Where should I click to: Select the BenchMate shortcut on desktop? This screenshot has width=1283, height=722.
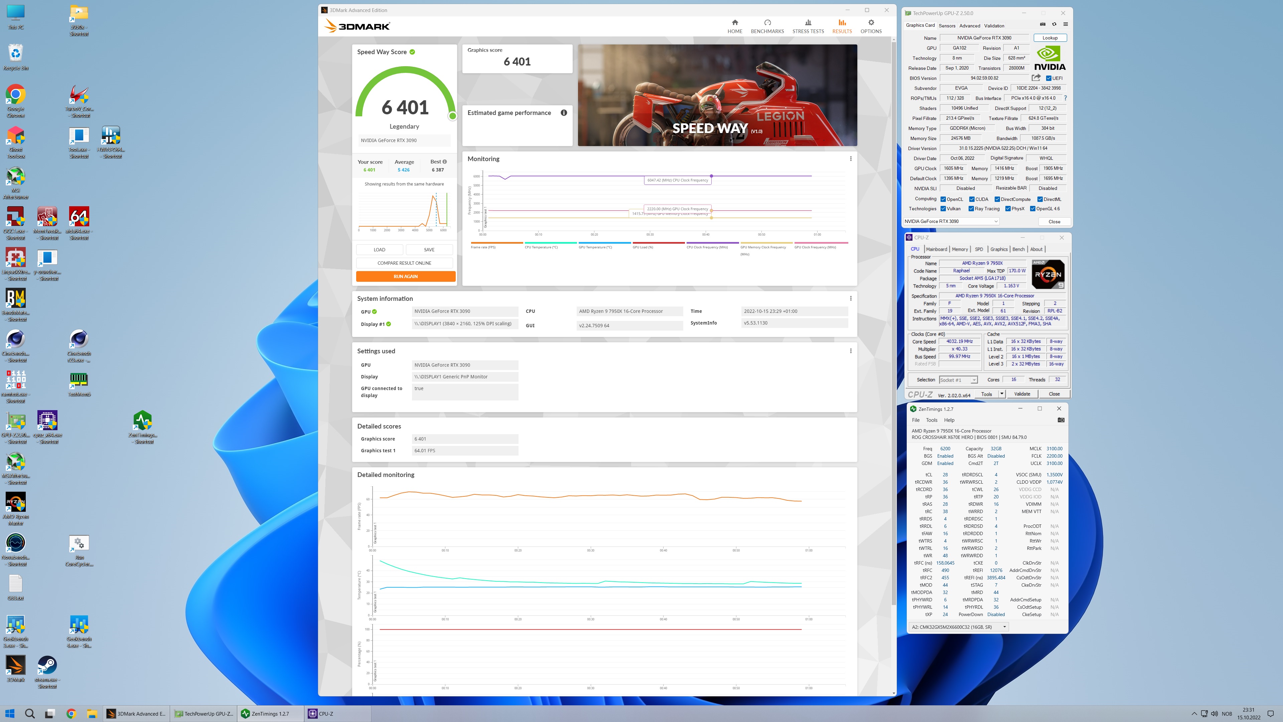click(x=15, y=305)
